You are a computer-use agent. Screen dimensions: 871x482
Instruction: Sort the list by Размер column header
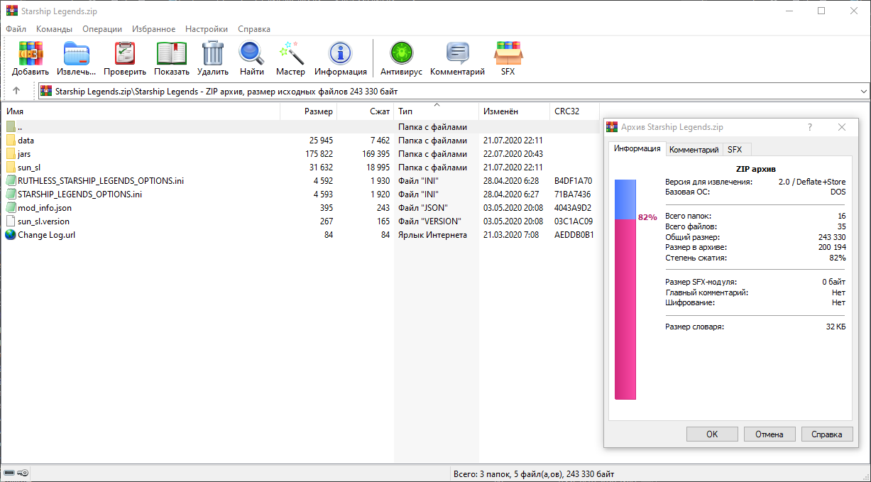[x=309, y=111]
